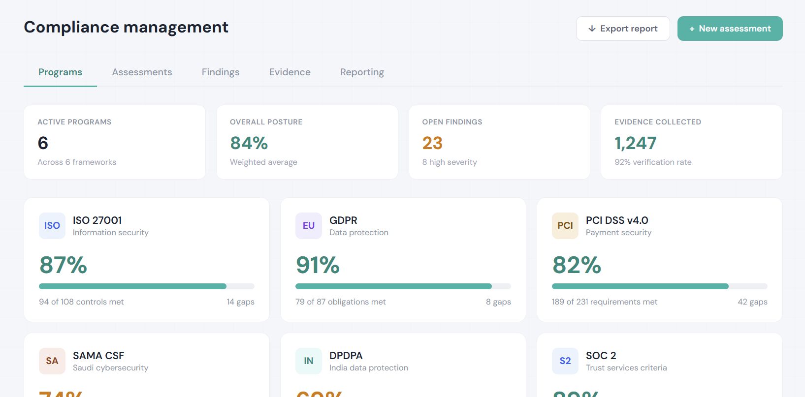
Task: Click the download arrow in Export report
Action: (x=592, y=29)
